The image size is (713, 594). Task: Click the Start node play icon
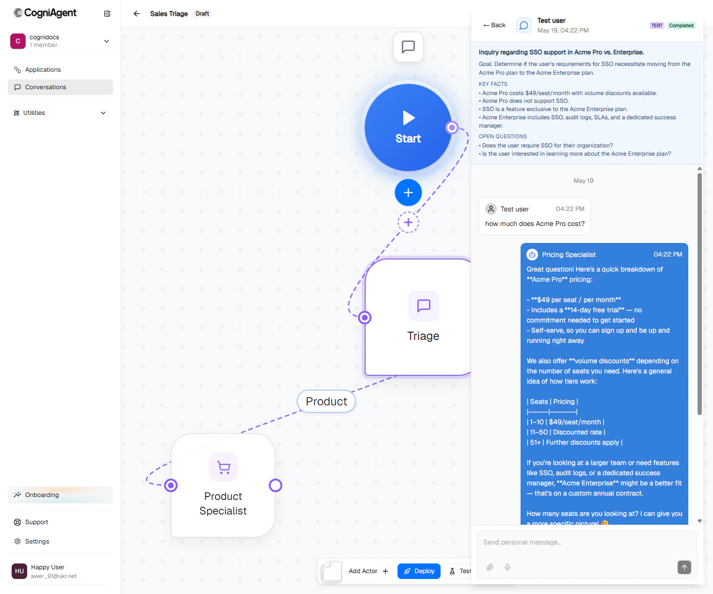tap(409, 118)
